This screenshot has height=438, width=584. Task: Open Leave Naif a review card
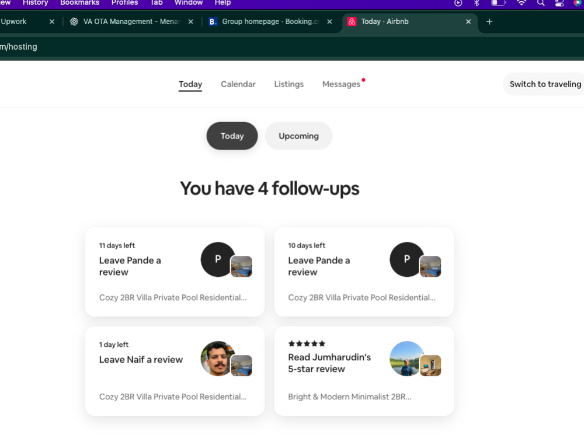175,371
